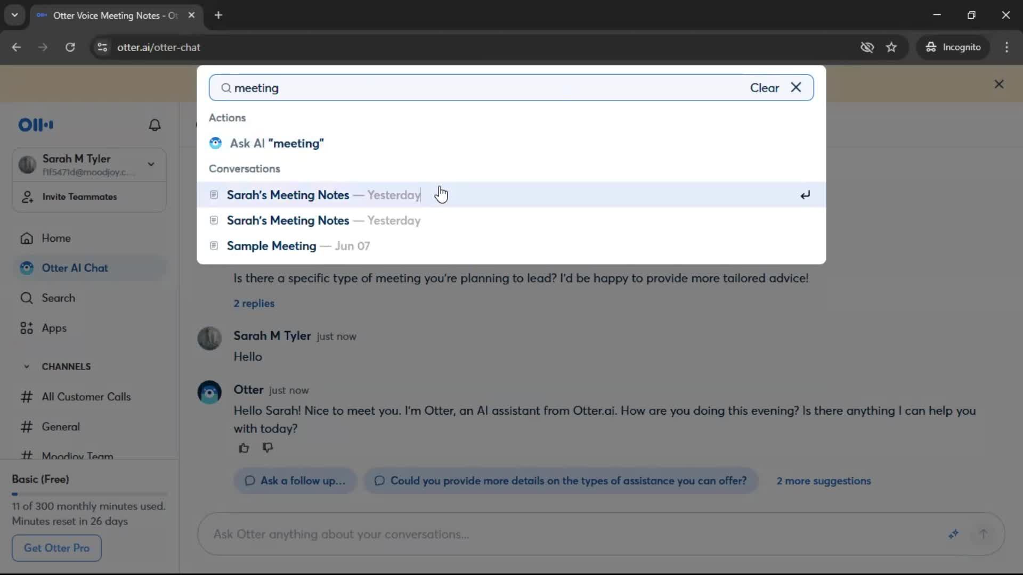Viewport: 1023px width, 575px height.
Task: Click the Invite Teammates person icon
Action: coord(27,197)
